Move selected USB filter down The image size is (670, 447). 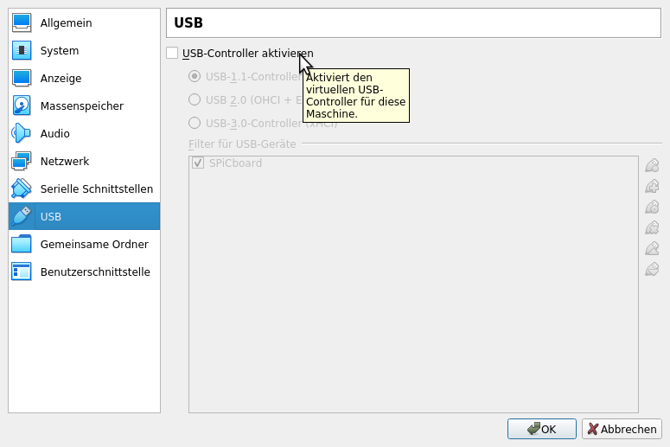(x=653, y=269)
